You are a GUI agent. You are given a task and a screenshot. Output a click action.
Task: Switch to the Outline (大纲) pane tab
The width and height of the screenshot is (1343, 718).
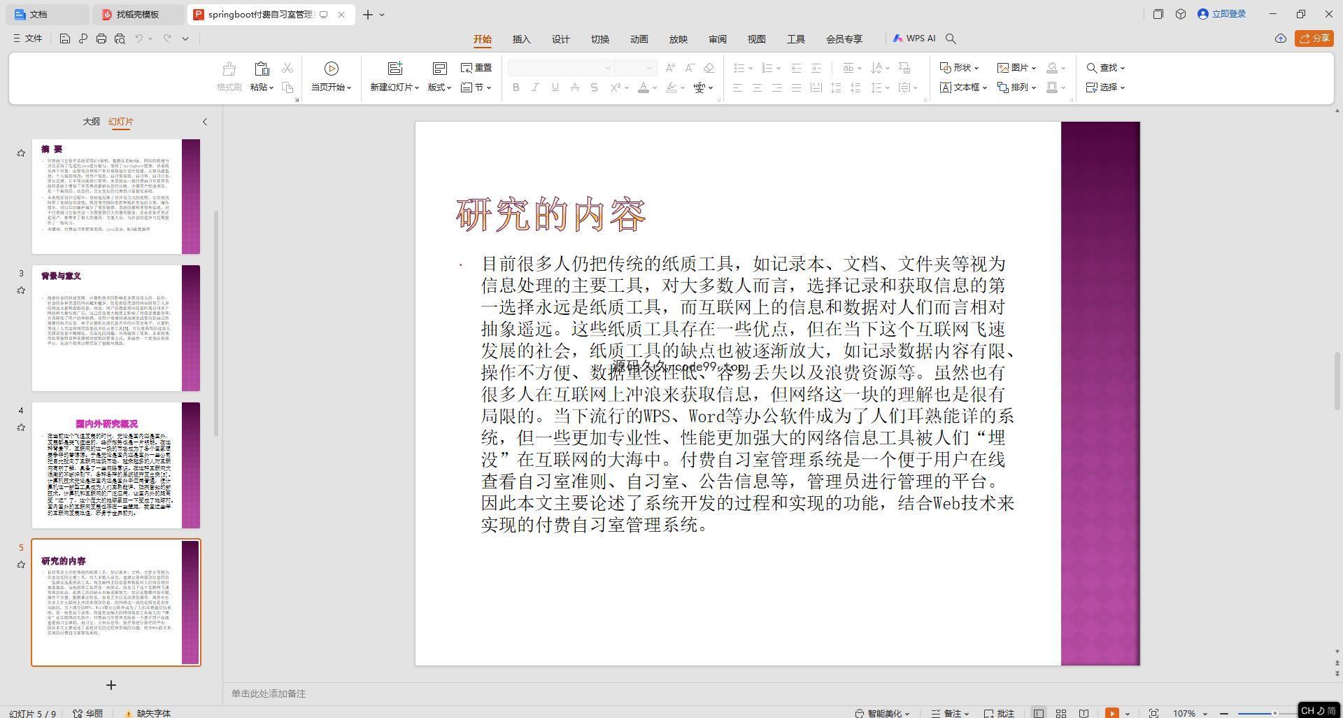(x=91, y=122)
